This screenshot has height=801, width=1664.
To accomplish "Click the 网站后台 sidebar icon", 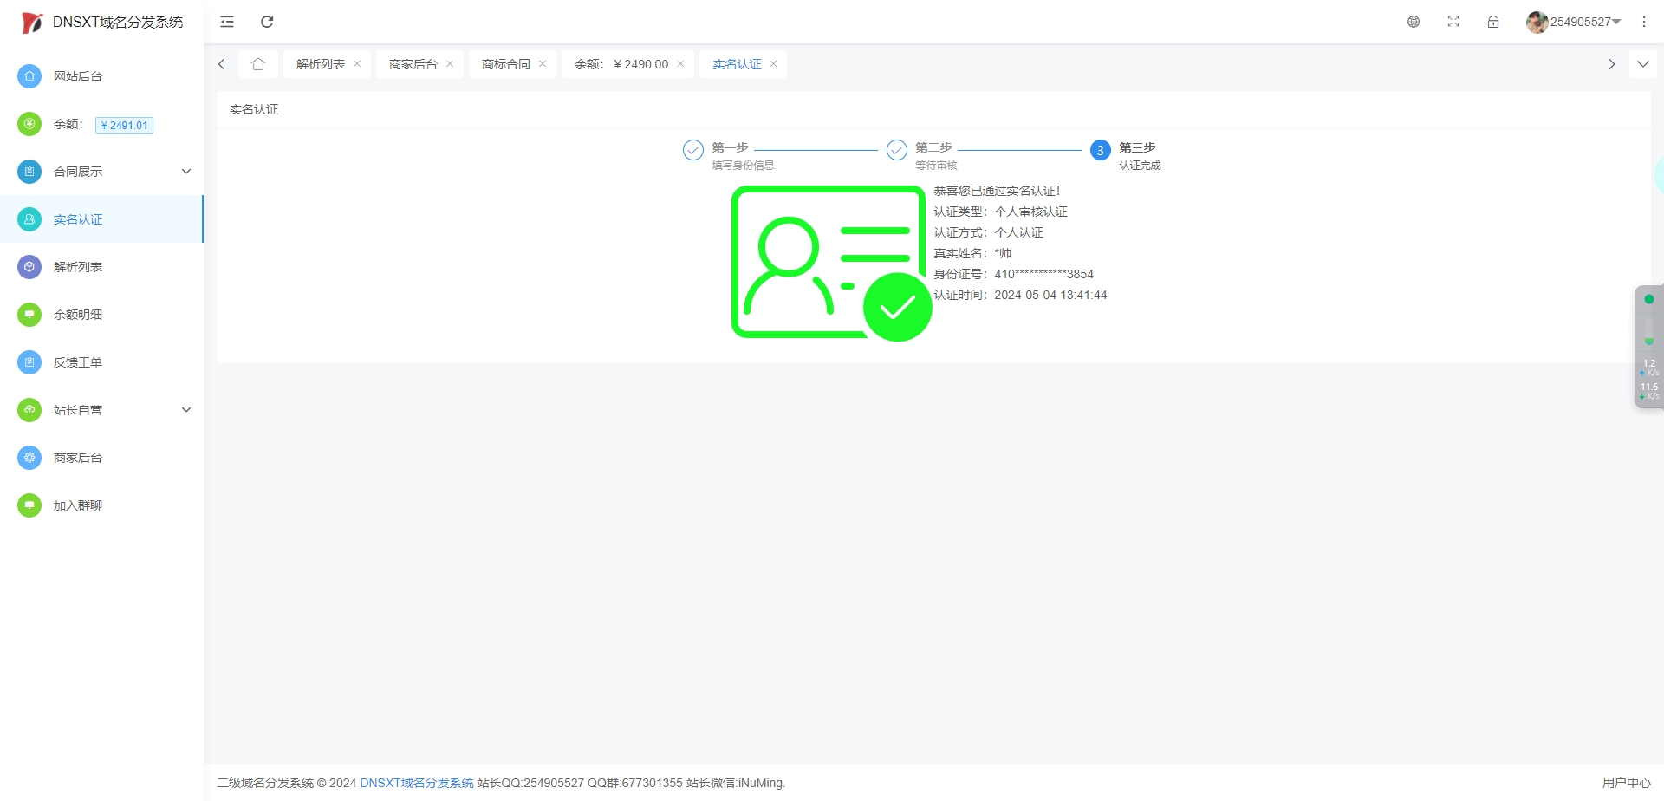I will [29, 76].
